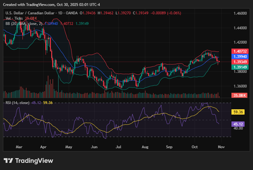Viewport: 253px width, 170px height.
Task: Click the red 1.39349 current price tag
Action: coord(239,62)
